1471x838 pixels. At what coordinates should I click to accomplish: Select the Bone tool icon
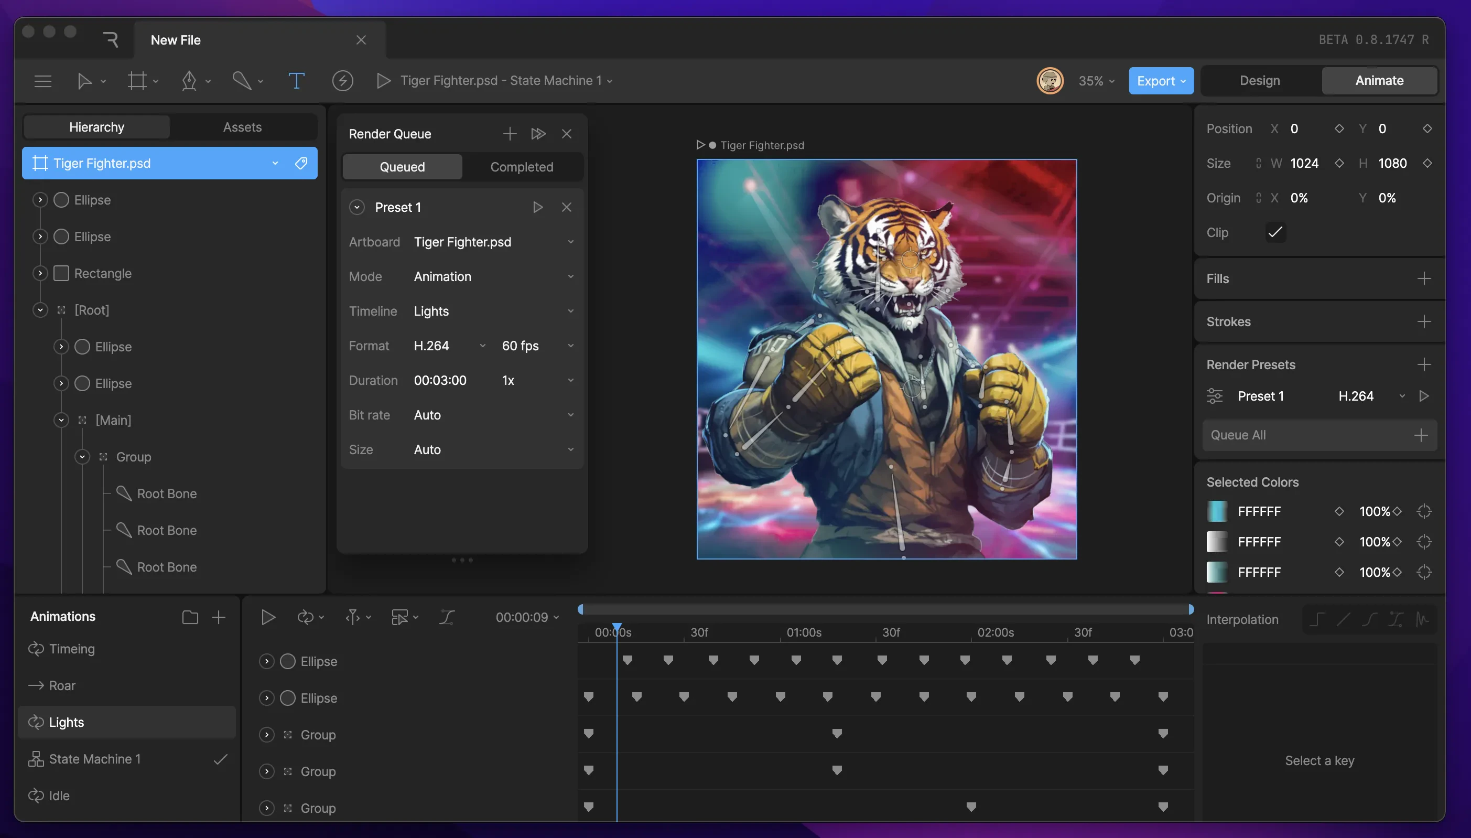pyautogui.click(x=242, y=81)
